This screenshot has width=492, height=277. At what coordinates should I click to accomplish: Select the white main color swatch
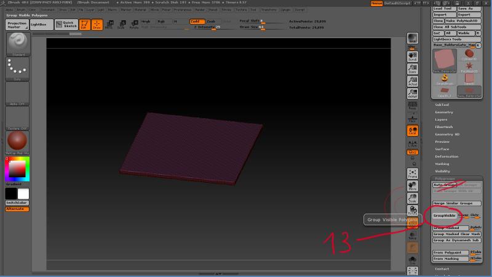(x=23, y=194)
